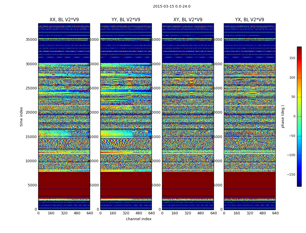Click channel tick 160 under YX panel

pyautogui.click(x=237, y=213)
